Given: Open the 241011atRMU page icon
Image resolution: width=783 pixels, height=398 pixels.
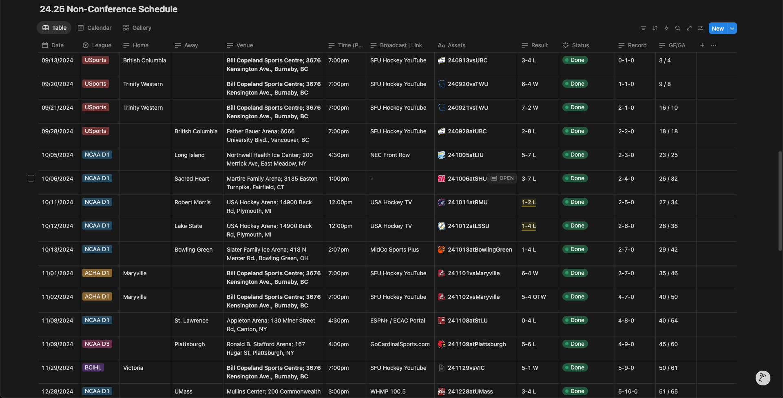Looking at the screenshot, I should 441,202.
